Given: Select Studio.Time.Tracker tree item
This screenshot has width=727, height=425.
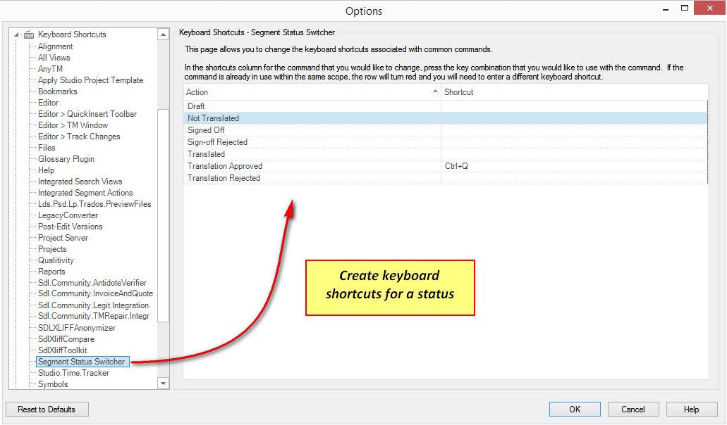Looking at the screenshot, I should [73, 373].
